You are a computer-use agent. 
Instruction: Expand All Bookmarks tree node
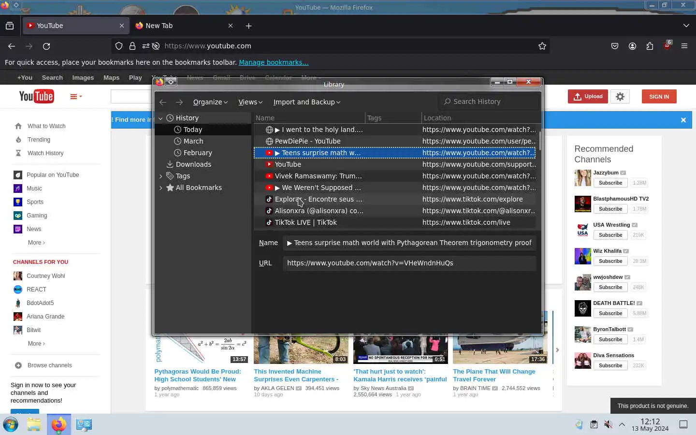(160, 188)
